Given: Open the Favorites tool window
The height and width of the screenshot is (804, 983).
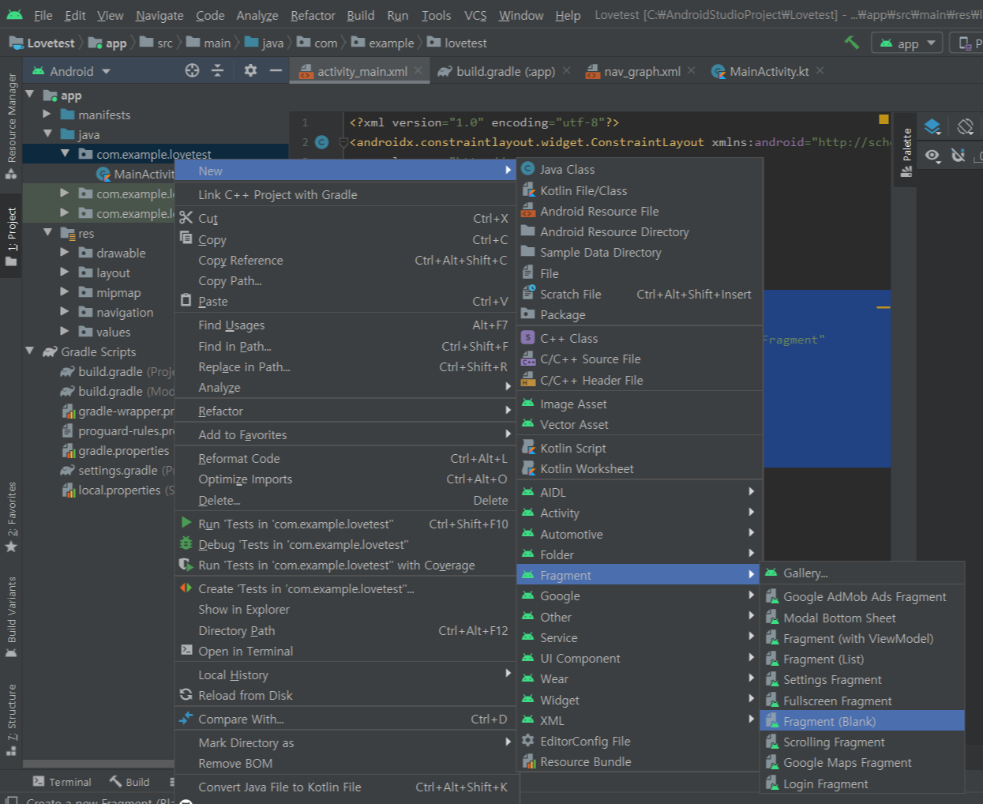Looking at the screenshot, I should tap(11, 517).
